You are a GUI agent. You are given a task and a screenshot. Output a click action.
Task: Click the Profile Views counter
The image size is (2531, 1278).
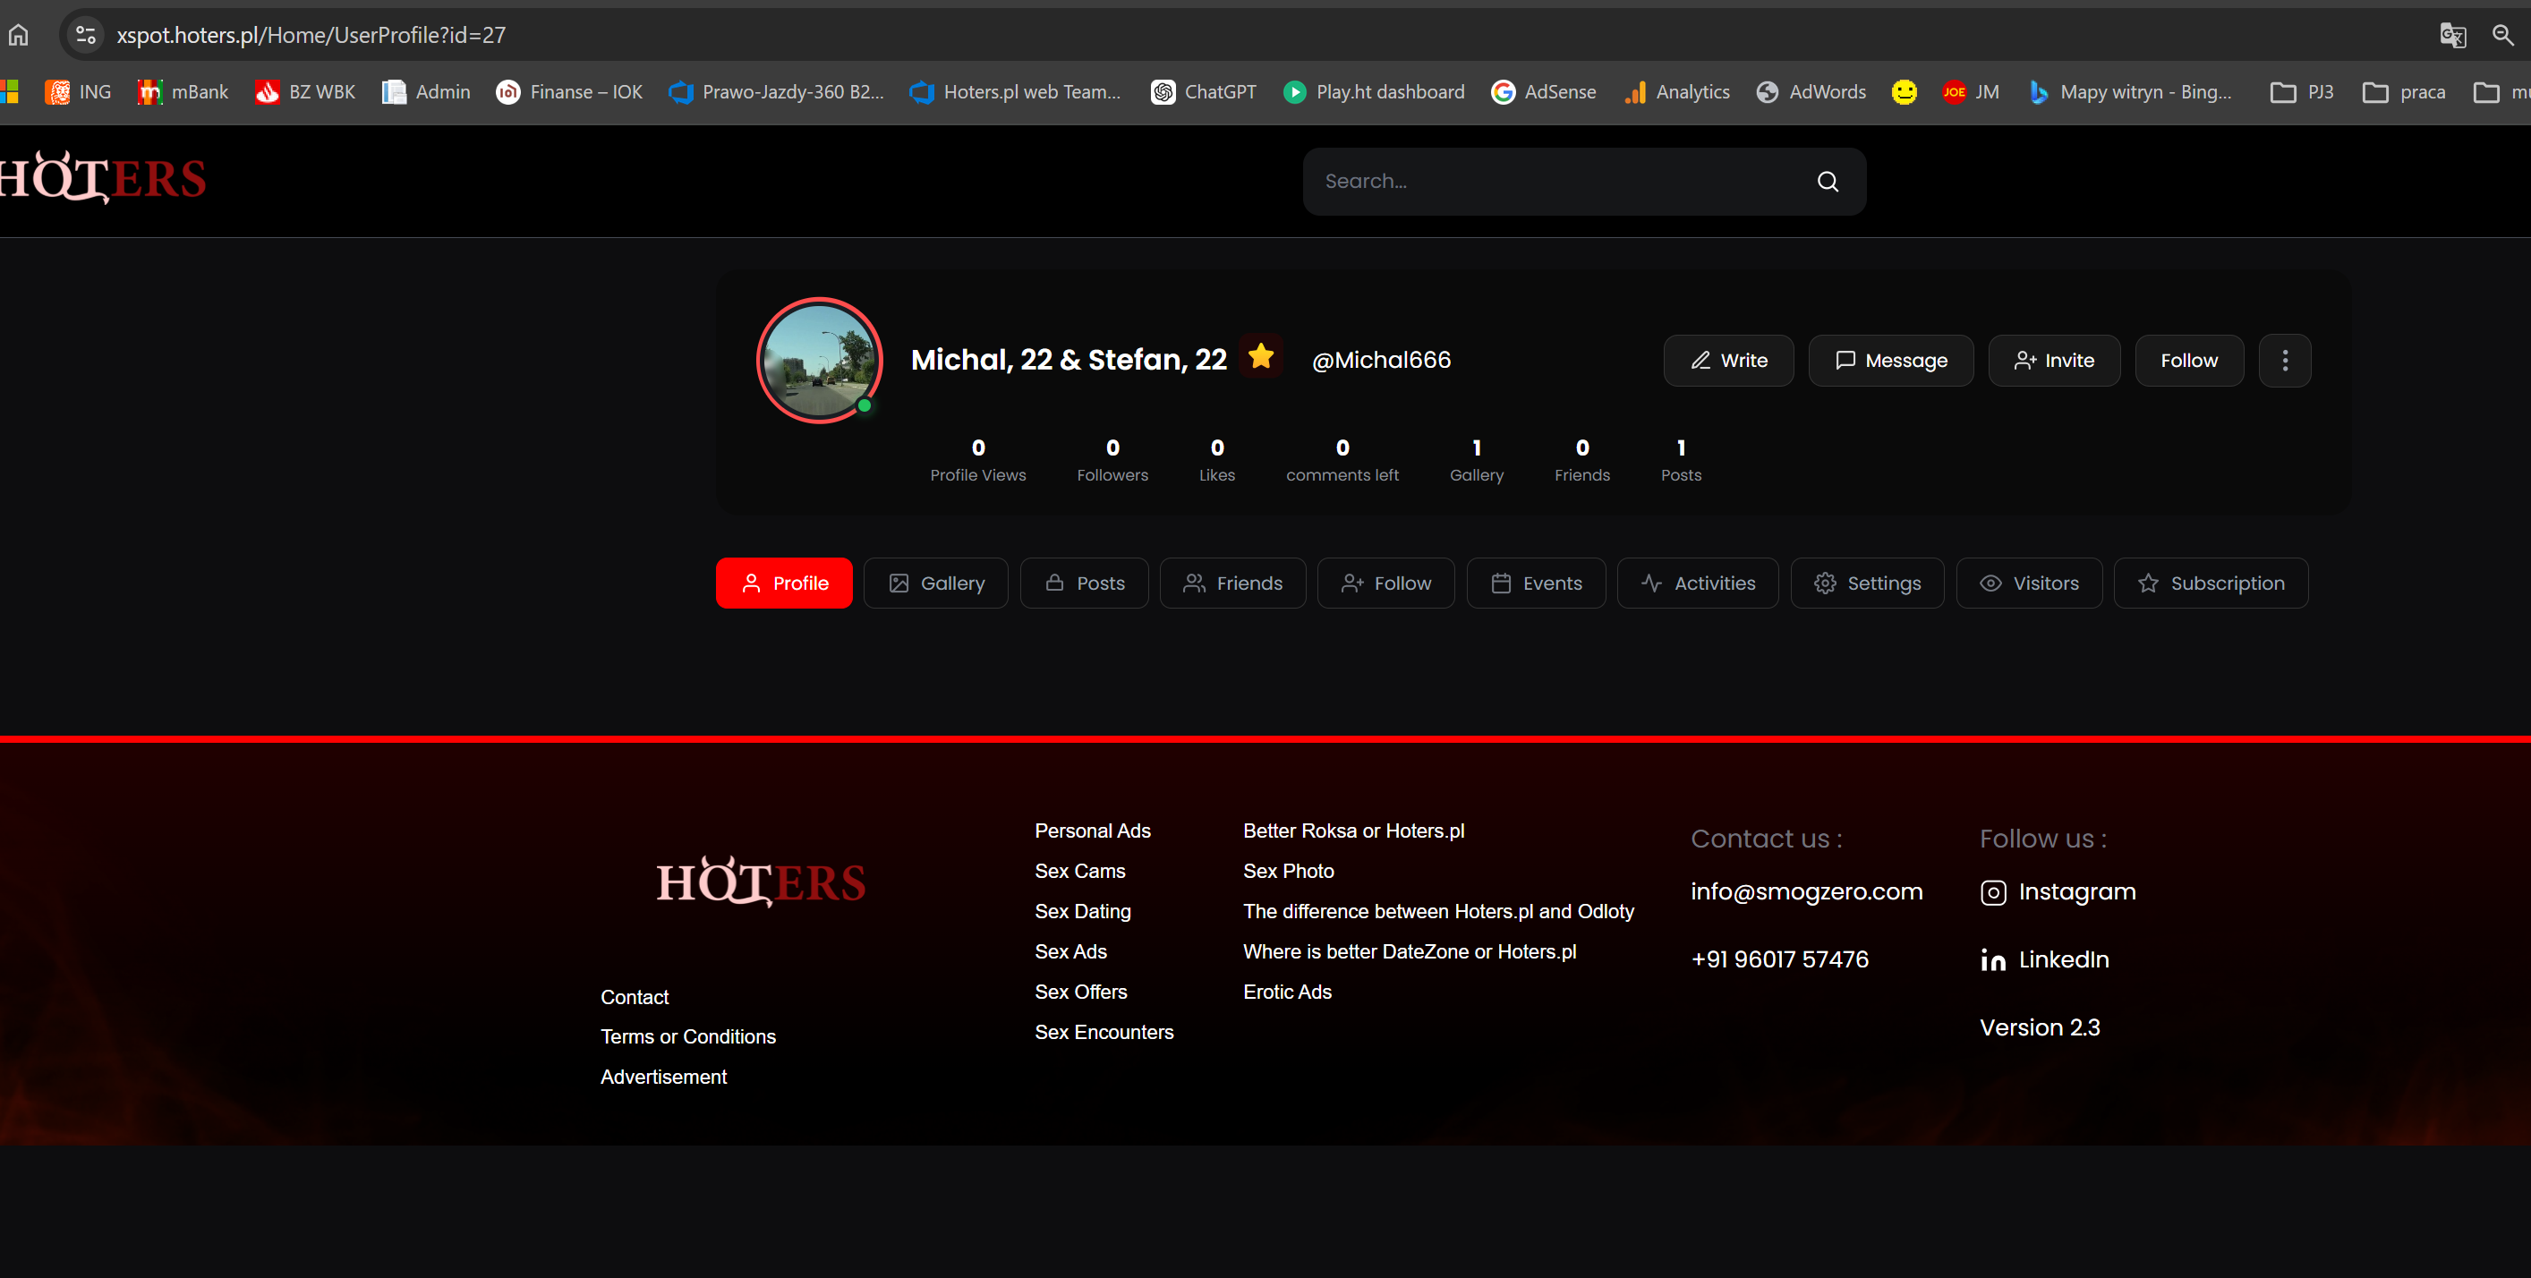point(977,461)
